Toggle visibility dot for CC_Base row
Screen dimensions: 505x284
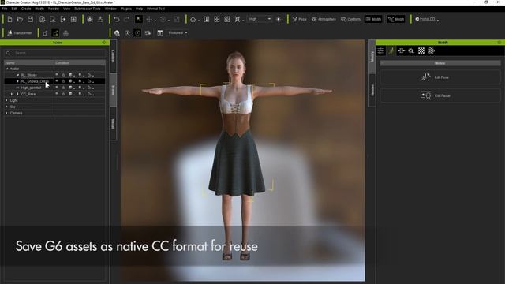pyautogui.click(x=57, y=94)
